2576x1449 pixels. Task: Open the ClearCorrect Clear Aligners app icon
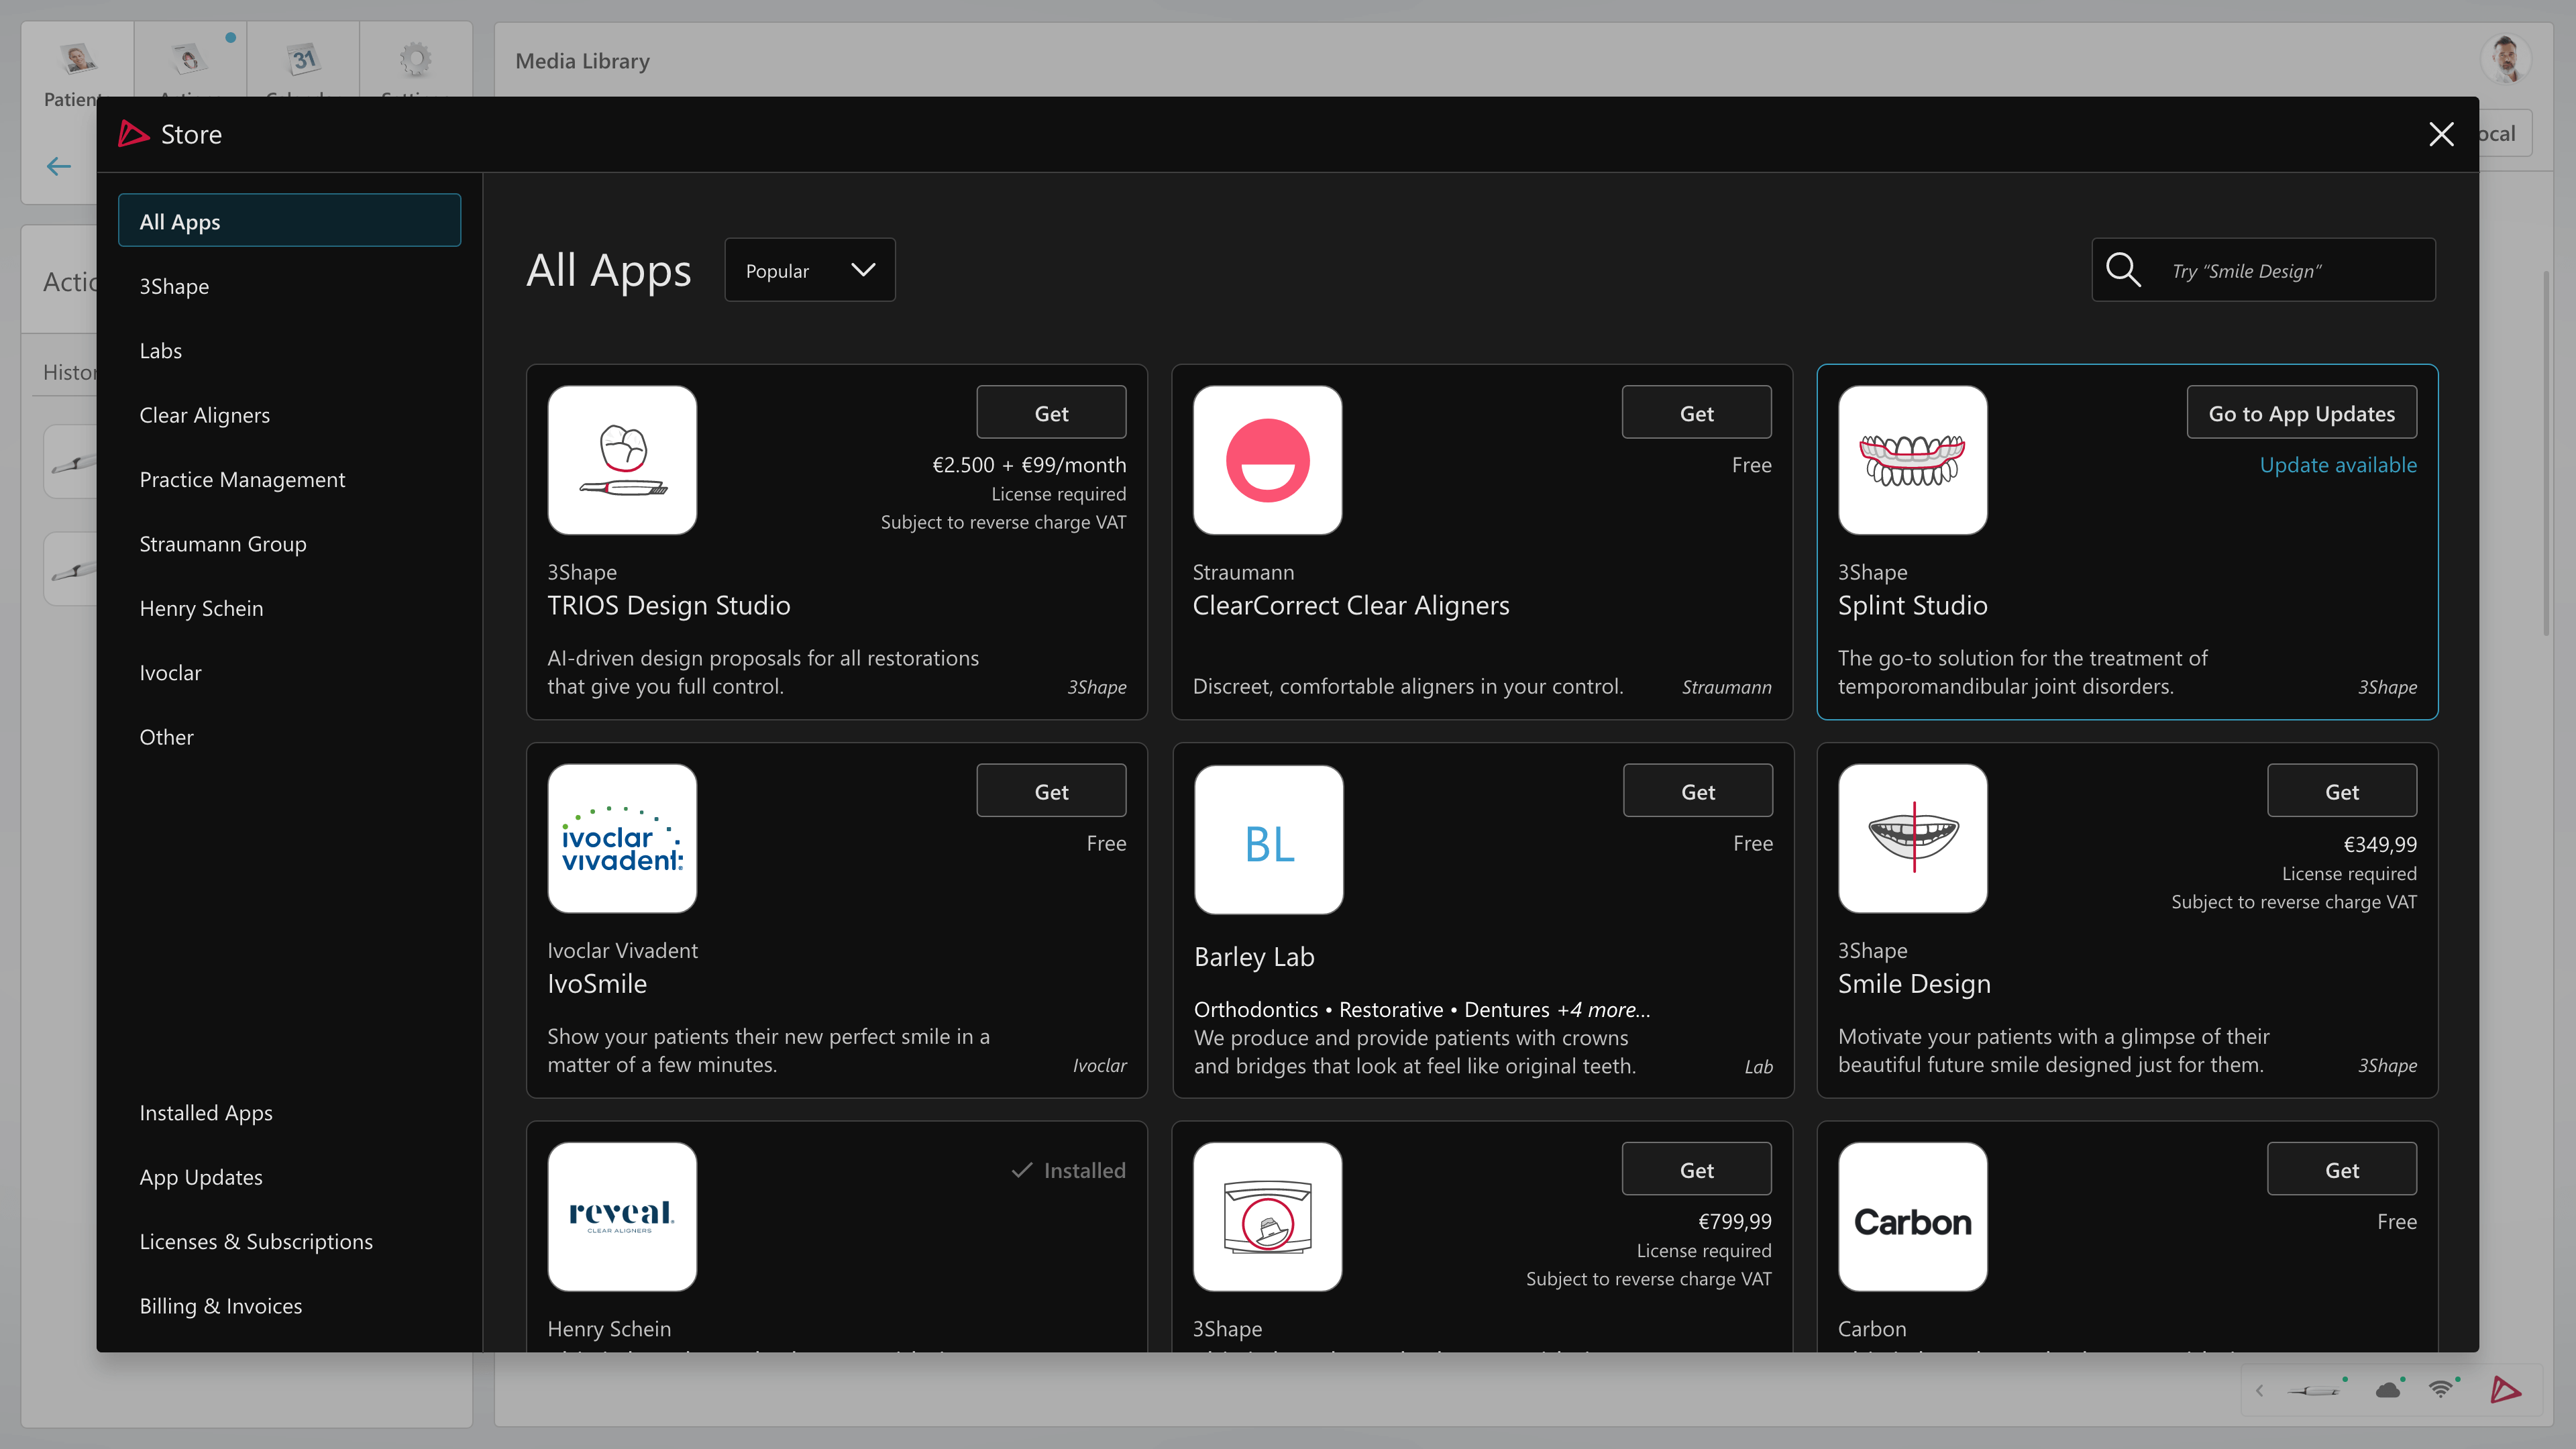click(1267, 460)
